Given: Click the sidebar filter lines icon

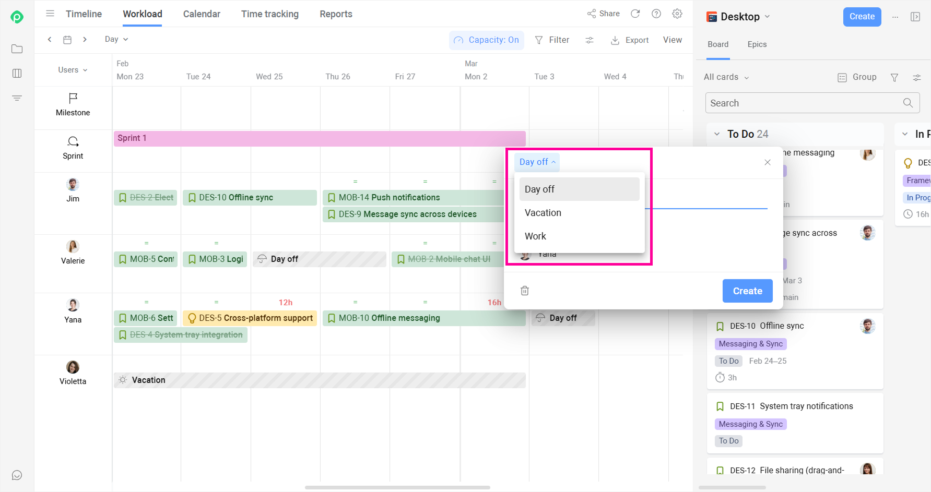Looking at the screenshot, I should (17, 98).
